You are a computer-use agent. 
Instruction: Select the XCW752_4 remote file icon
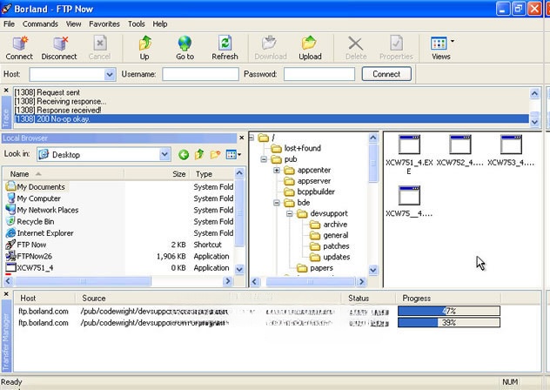459,151
